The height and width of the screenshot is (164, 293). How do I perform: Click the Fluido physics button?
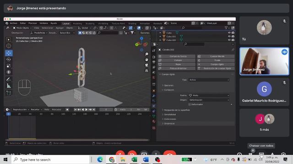pos(216,60)
